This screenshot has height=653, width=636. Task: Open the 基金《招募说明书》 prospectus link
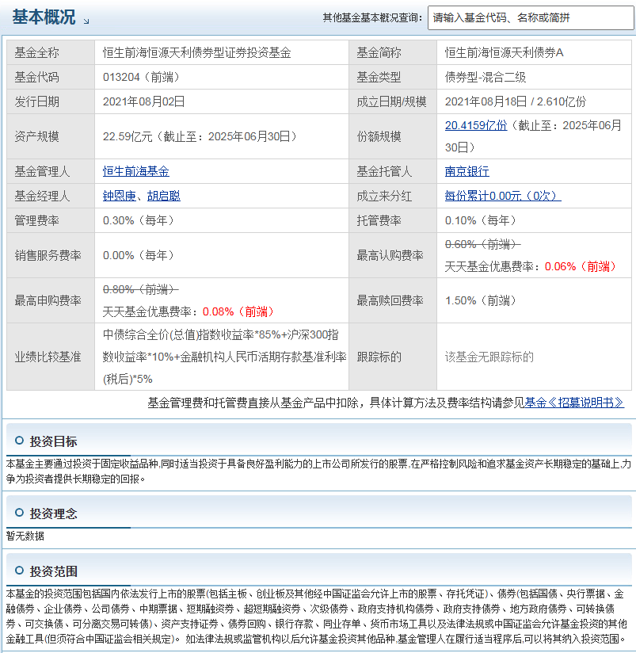point(574,403)
